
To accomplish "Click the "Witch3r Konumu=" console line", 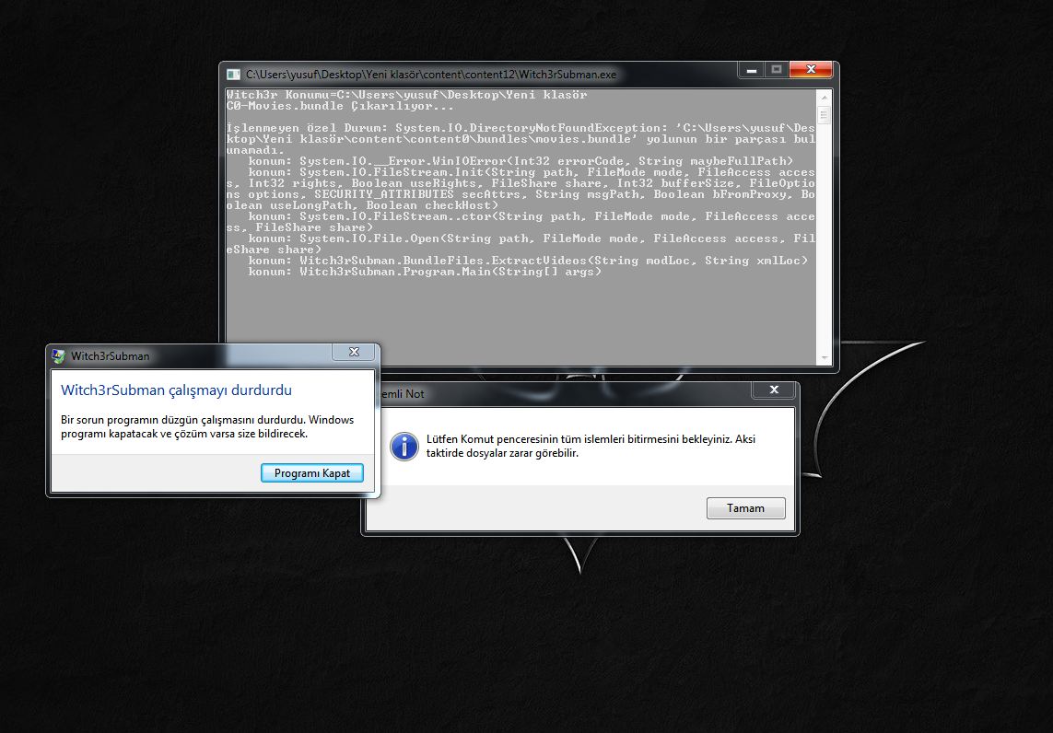I will 407,95.
